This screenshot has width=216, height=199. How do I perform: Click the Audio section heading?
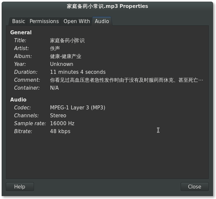coord(18,99)
